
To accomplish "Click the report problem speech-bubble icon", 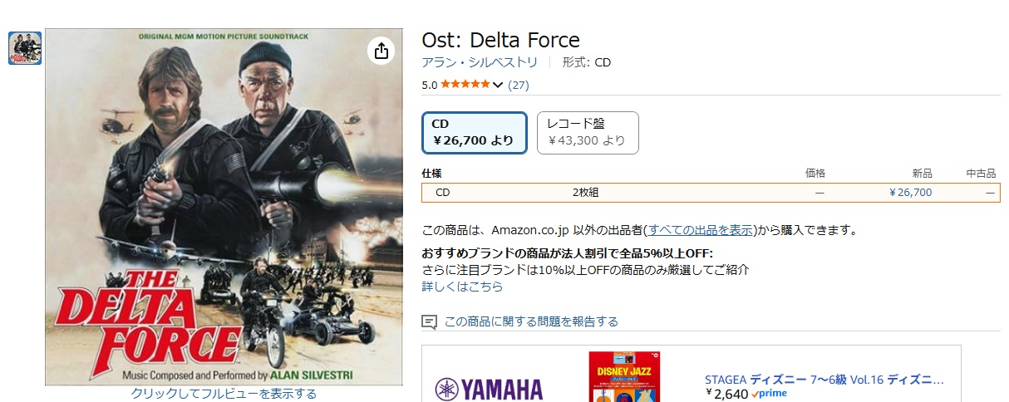I will click(430, 321).
